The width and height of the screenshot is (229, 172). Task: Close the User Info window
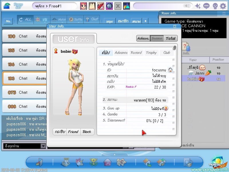click(175, 26)
